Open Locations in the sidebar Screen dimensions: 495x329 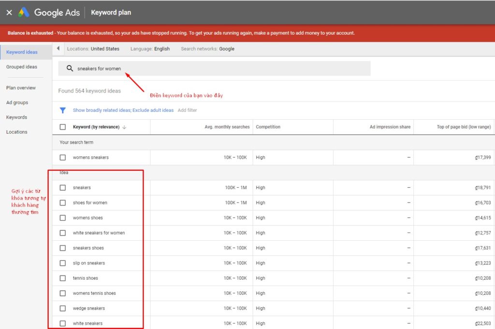(x=17, y=132)
